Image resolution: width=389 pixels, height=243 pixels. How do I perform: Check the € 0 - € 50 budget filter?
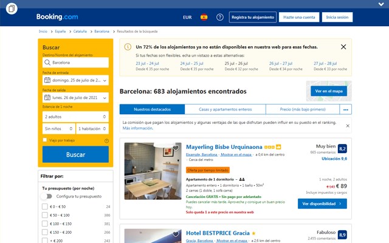click(44, 207)
